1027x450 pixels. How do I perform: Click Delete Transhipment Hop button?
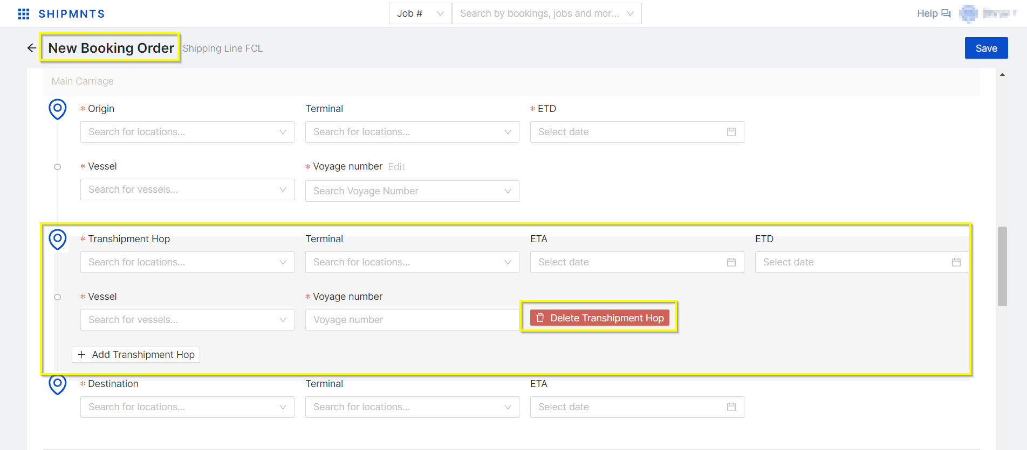pos(600,318)
